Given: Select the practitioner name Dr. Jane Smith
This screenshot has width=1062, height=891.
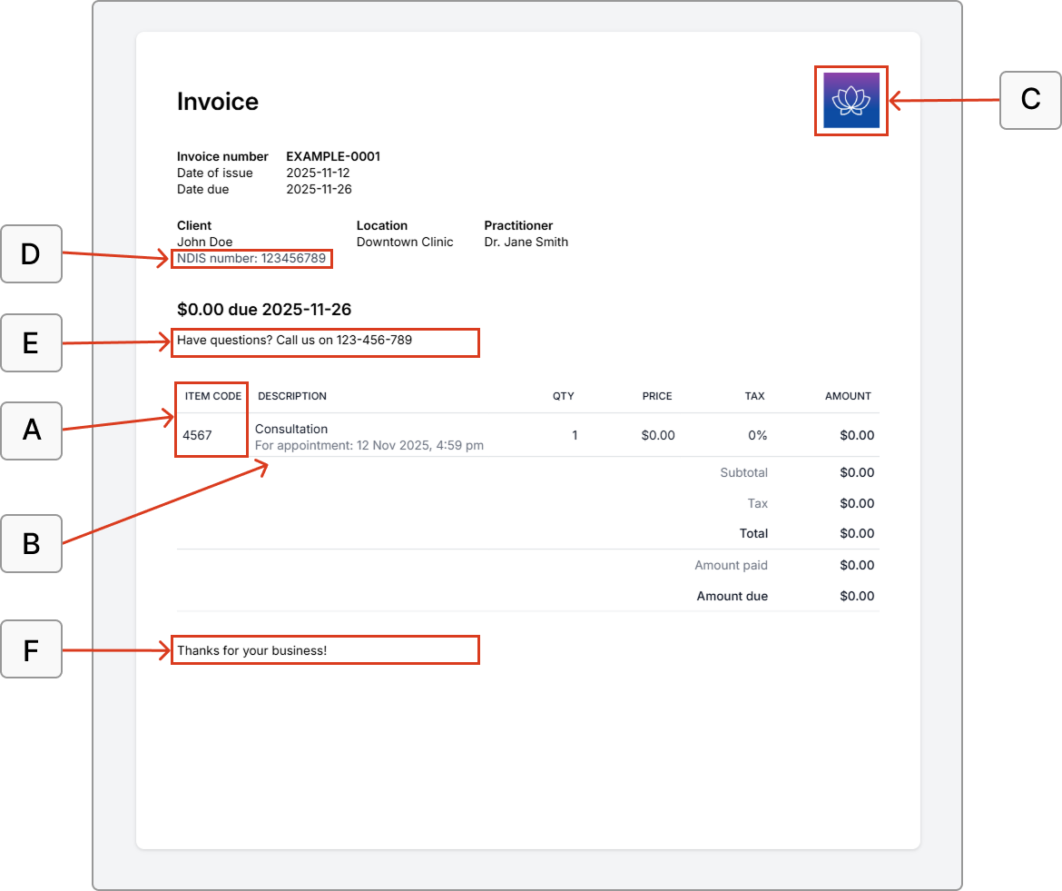Looking at the screenshot, I should pyautogui.click(x=526, y=242).
